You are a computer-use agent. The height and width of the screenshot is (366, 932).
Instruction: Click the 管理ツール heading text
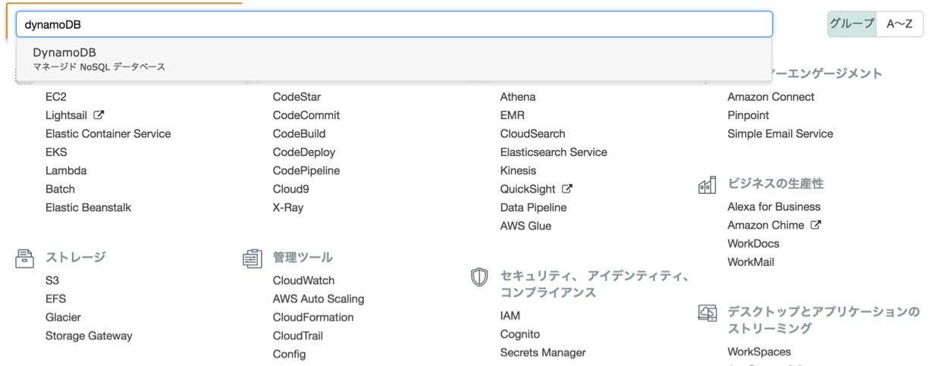click(303, 258)
